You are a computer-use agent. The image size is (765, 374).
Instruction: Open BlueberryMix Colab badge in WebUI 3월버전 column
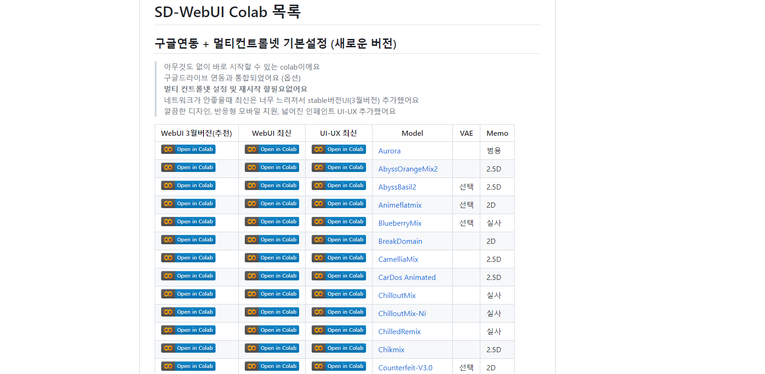coord(188,222)
